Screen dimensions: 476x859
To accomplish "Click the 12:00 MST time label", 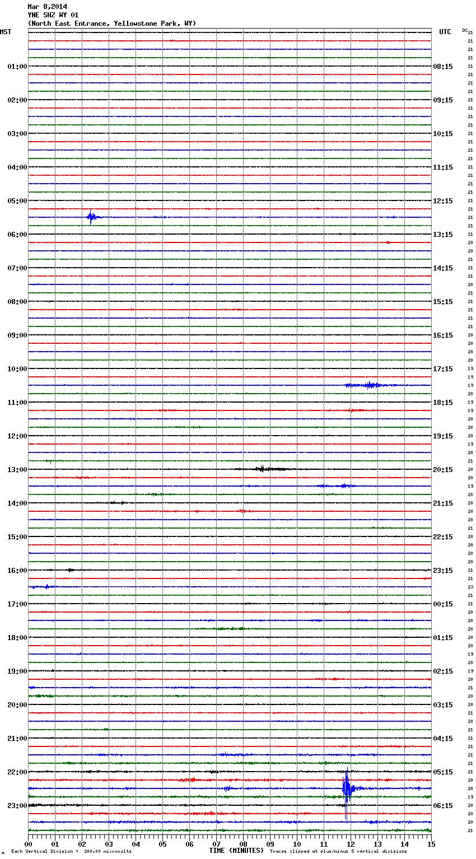I will (17, 436).
